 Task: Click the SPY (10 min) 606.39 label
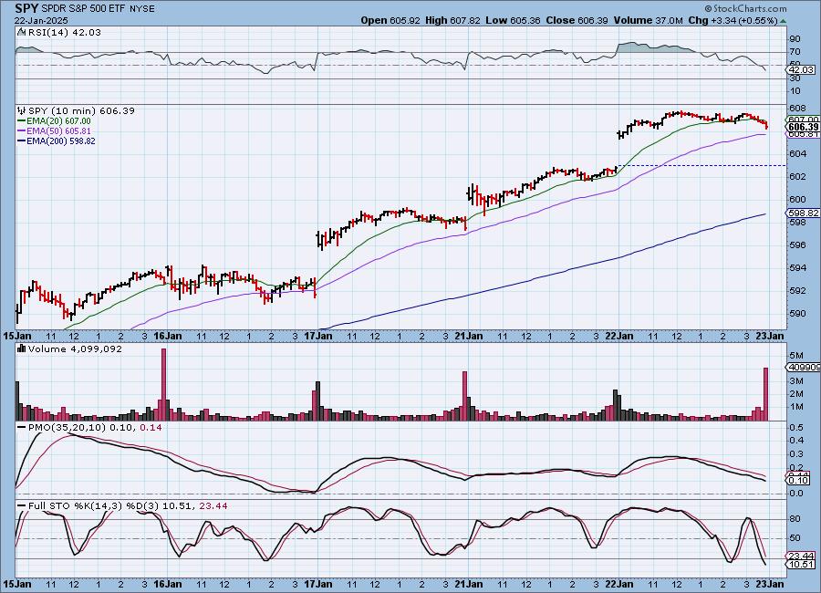81,110
